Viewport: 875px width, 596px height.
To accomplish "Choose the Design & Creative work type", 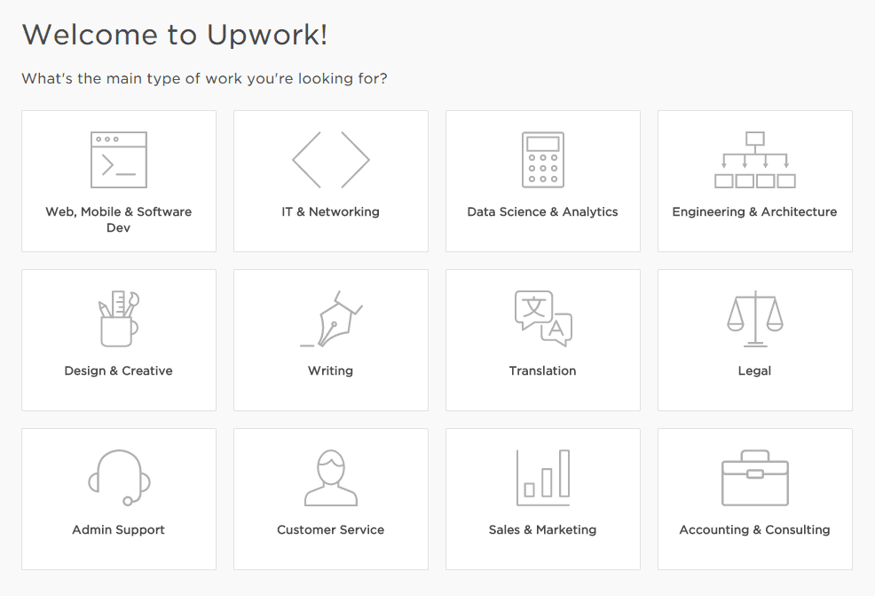I will coord(118,339).
